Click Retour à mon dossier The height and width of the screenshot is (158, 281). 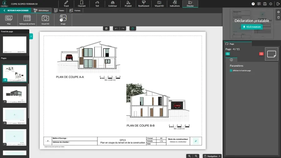(16, 10)
